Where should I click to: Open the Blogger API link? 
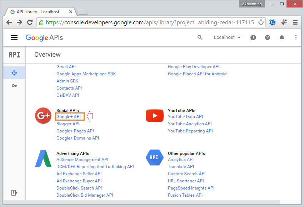click(x=68, y=124)
